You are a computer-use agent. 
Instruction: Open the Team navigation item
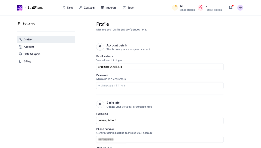(129, 8)
